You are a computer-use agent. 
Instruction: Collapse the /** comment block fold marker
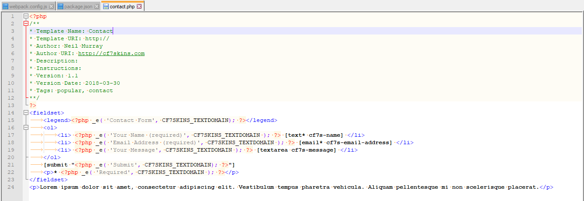pyautogui.click(x=26, y=24)
